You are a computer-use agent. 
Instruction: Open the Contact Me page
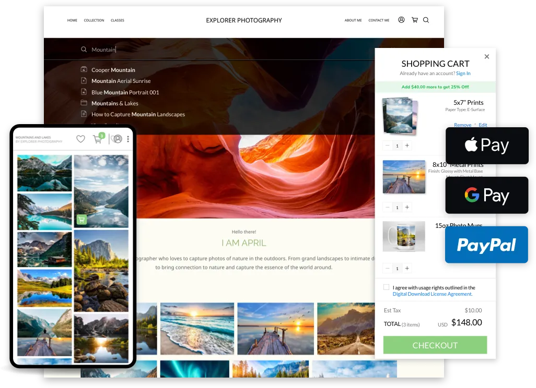tap(379, 20)
